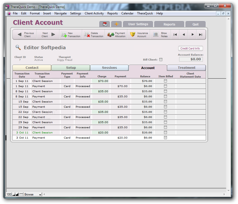Open the User Settings tab button
The width and height of the screenshot is (238, 204).
(x=138, y=24)
